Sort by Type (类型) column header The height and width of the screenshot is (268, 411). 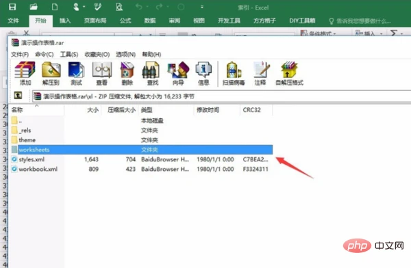tap(166, 110)
